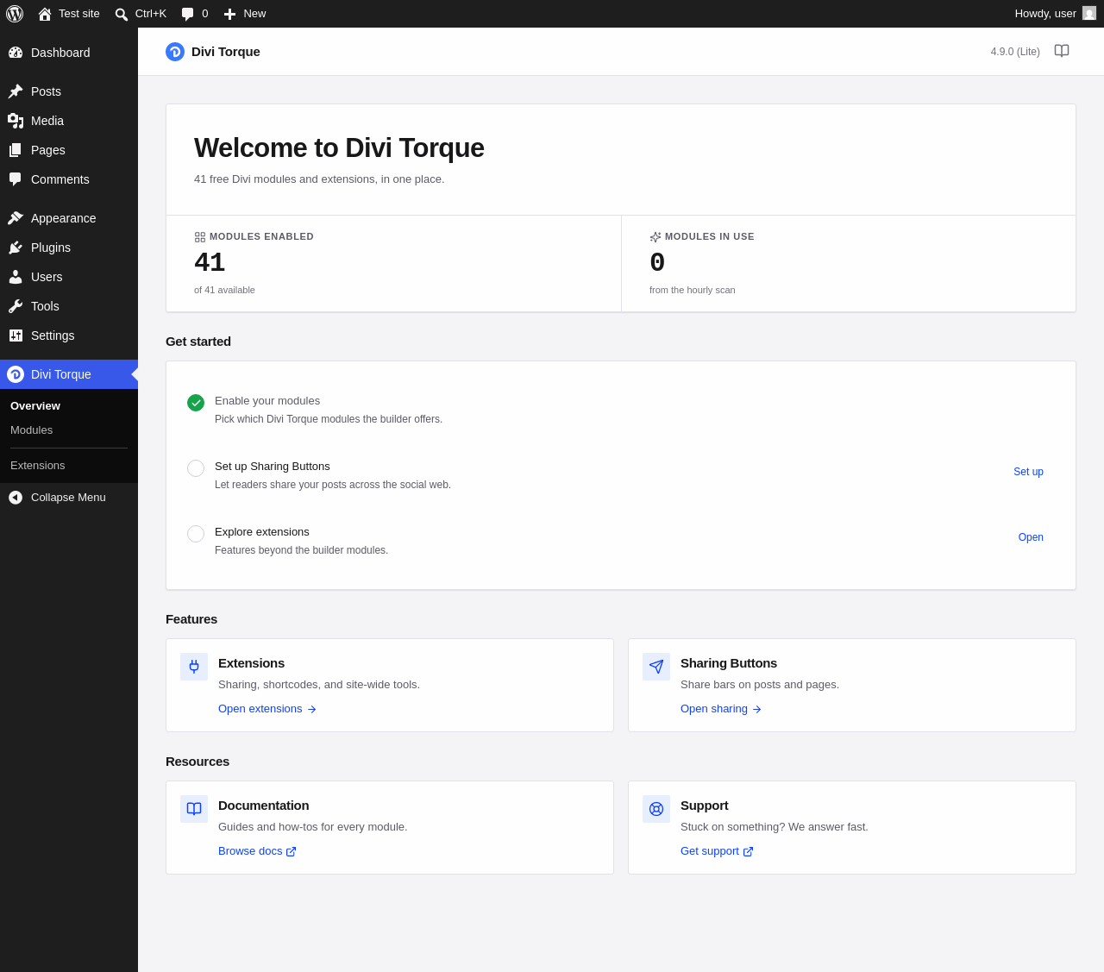Open Comments in the sidebar
Image resolution: width=1104 pixels, height=972 pixels.
coord(69,179)
